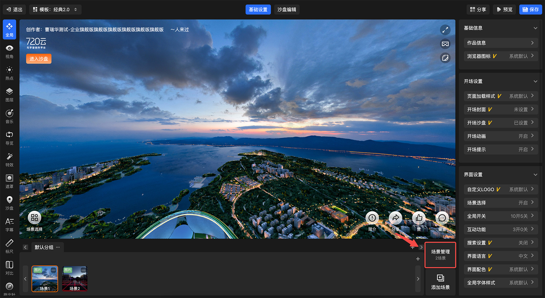The height and width of the screenshot is (298, 545).
Task: Open the 热点 hotspot tool in sidebar
Action: click(9, 73)
